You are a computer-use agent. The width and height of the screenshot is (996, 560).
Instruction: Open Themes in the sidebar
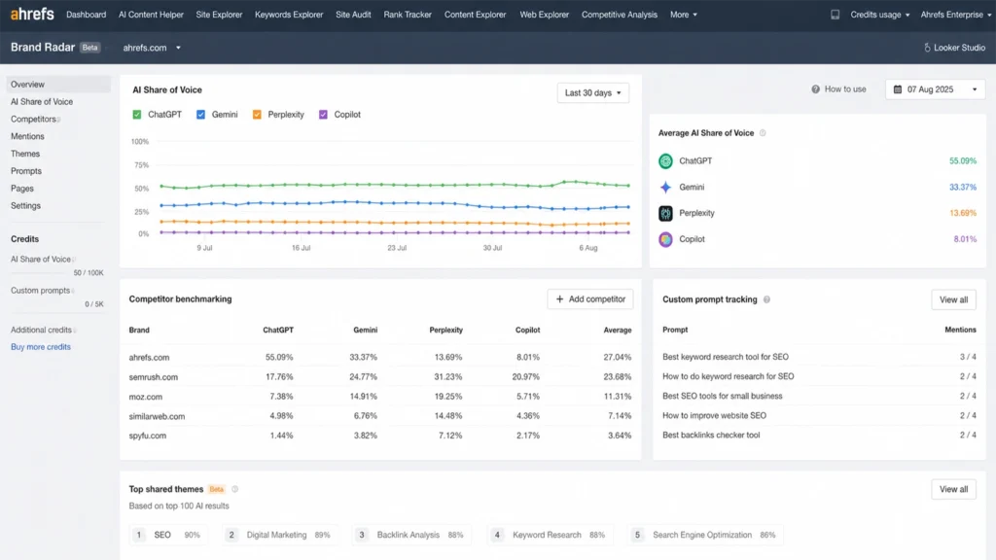click(x=24, y=154)
